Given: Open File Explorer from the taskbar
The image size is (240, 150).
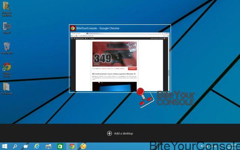Looking at the screenshot, I should click(x=48, y=146).
